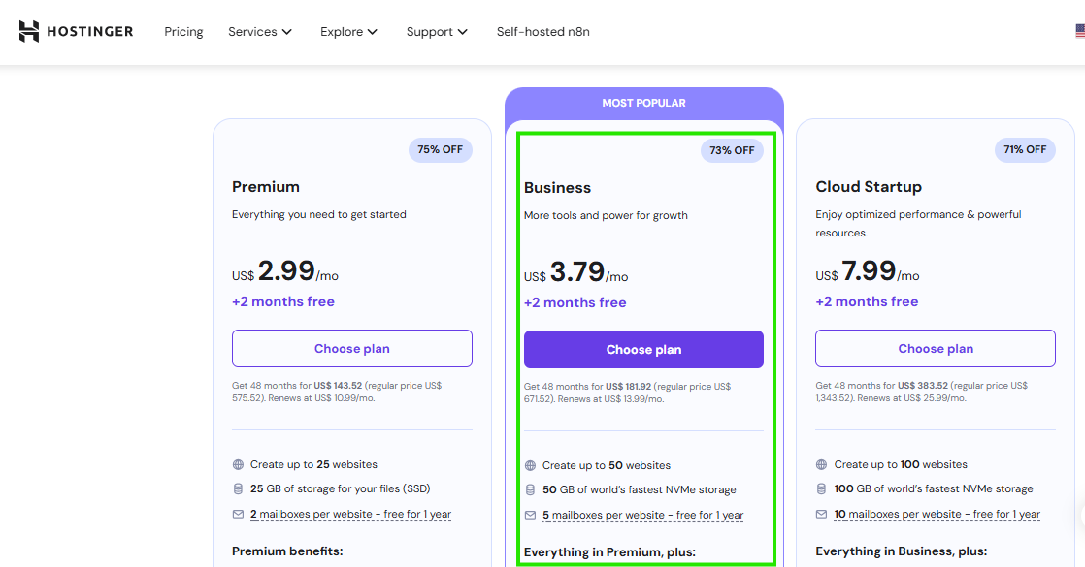The width and height of the screenshot is (1085, 567).
Task: Click storage icon in Cloud Startup plan
Action: 821,489
